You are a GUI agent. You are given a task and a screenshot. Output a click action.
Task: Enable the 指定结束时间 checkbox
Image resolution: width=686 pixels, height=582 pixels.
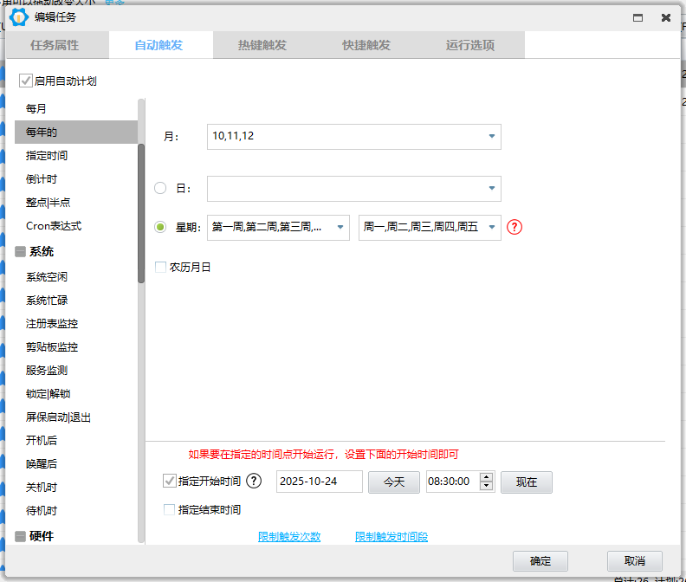(169, 510)
